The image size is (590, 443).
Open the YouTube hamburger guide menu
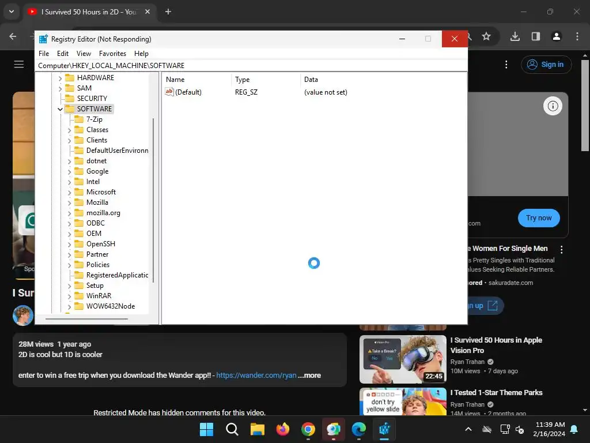[x=19, y=65]
